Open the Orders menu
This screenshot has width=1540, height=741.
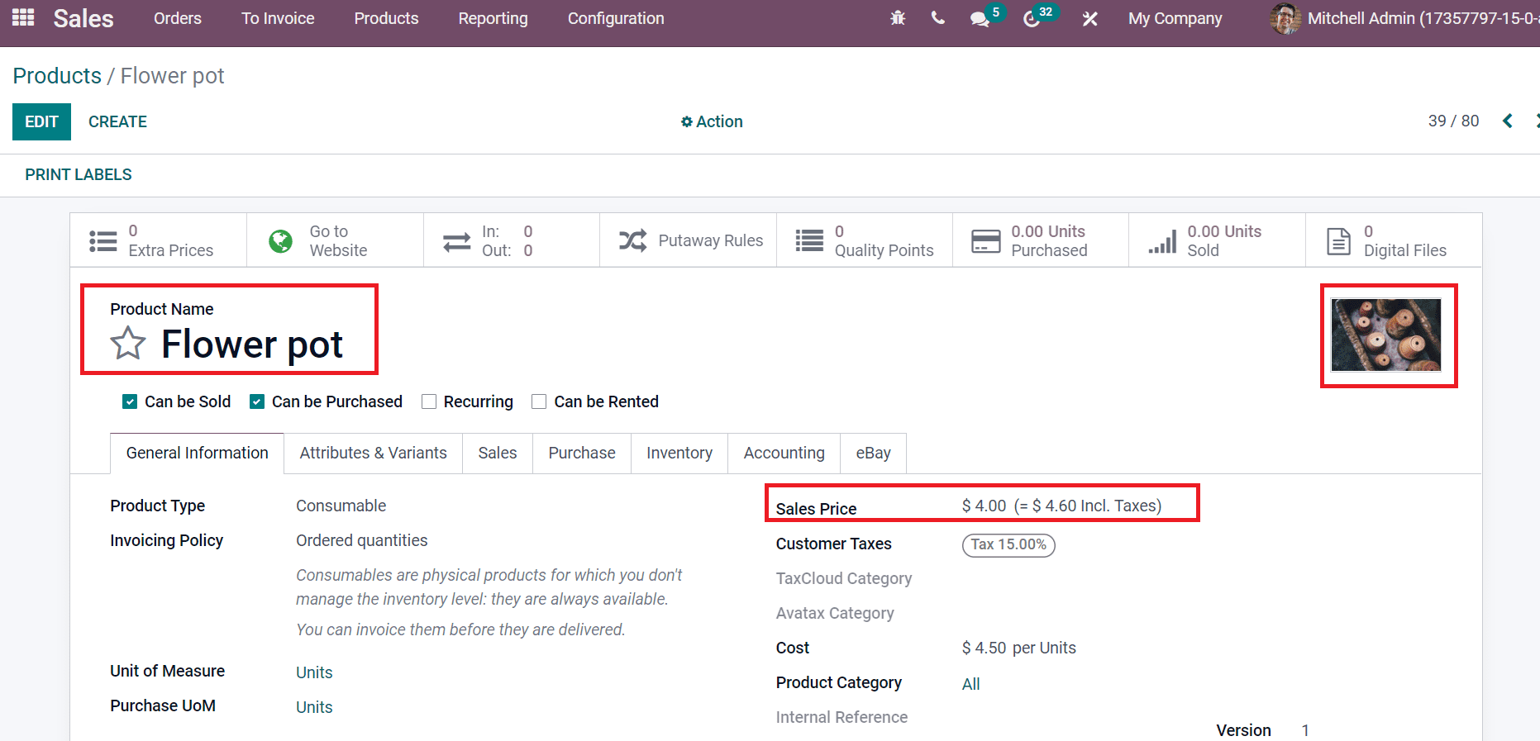(178, 18)
